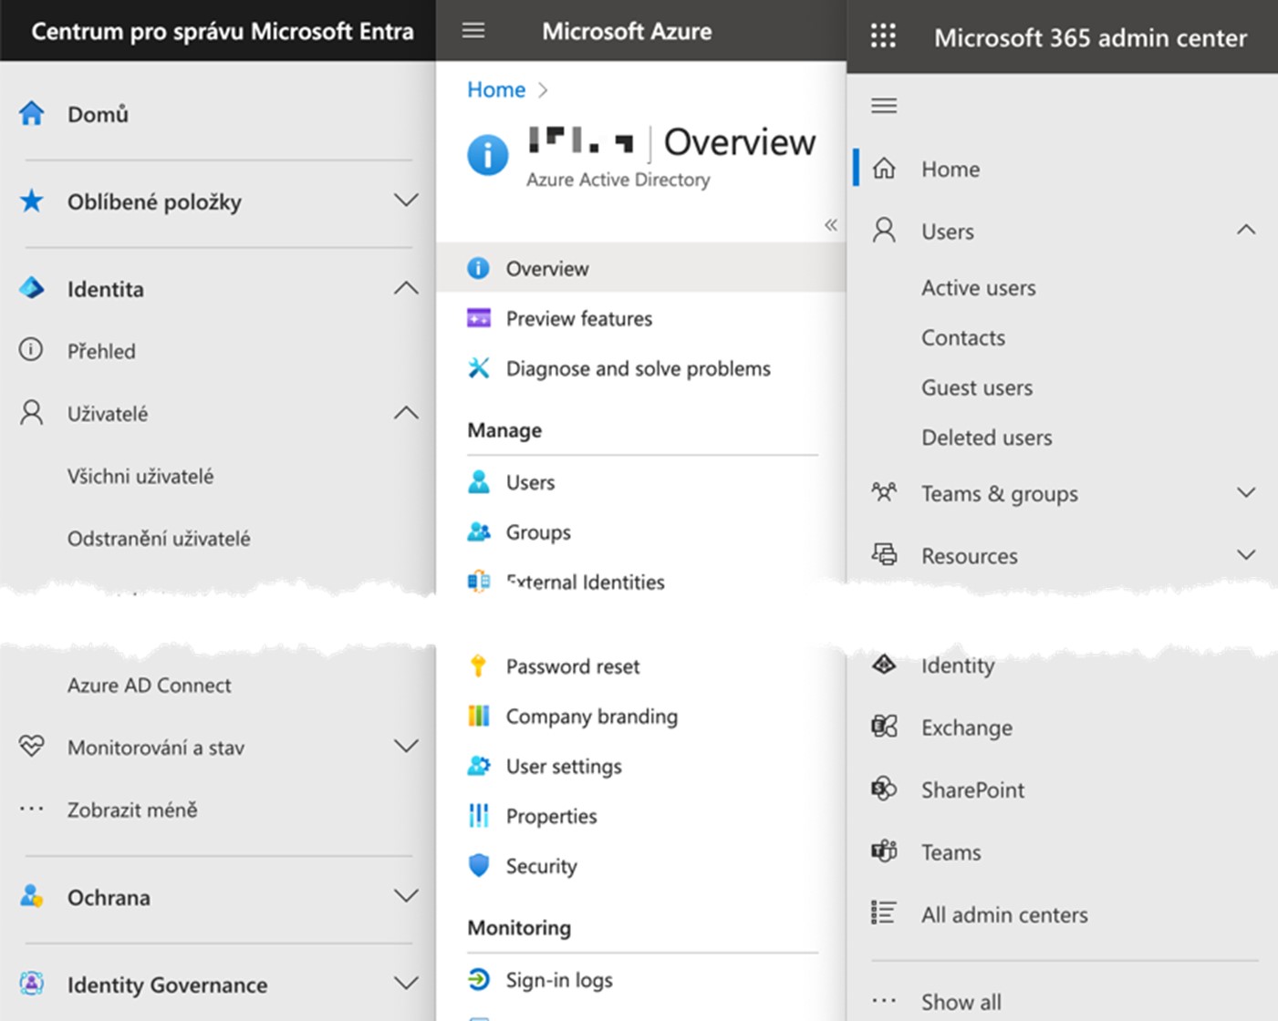Click the Groups icon under Manage
The image size is (1278, 1021).
(479, 531)
